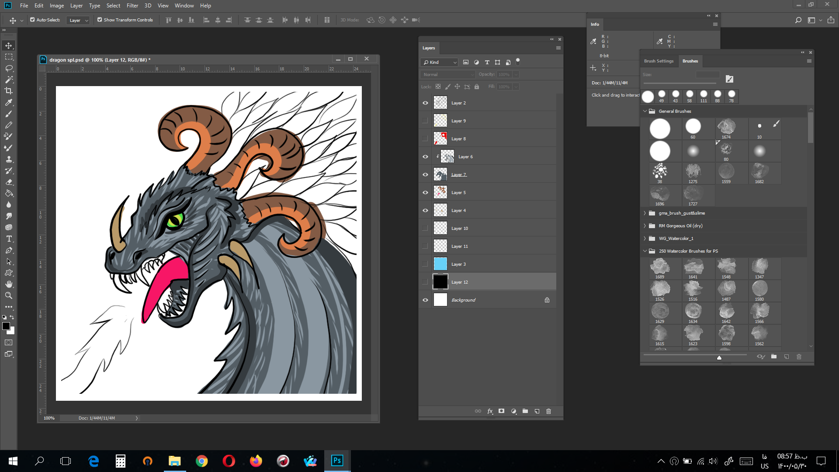839x472 pixels.
Task: Select the Rectangular Marquee tool
Action: 9,57
